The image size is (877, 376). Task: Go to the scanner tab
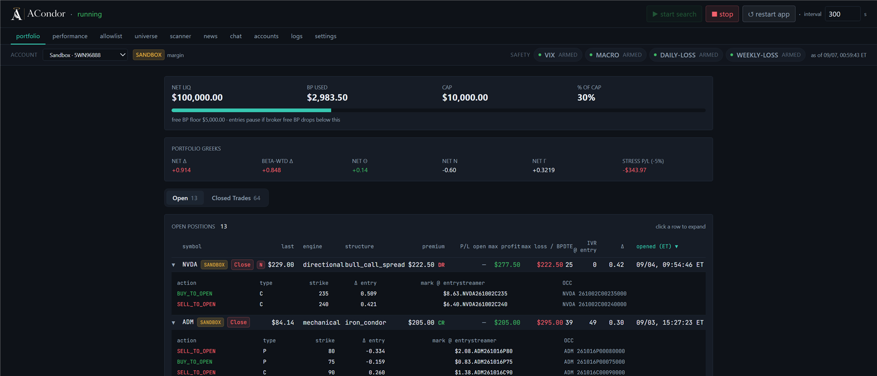(x=180, y=36)
